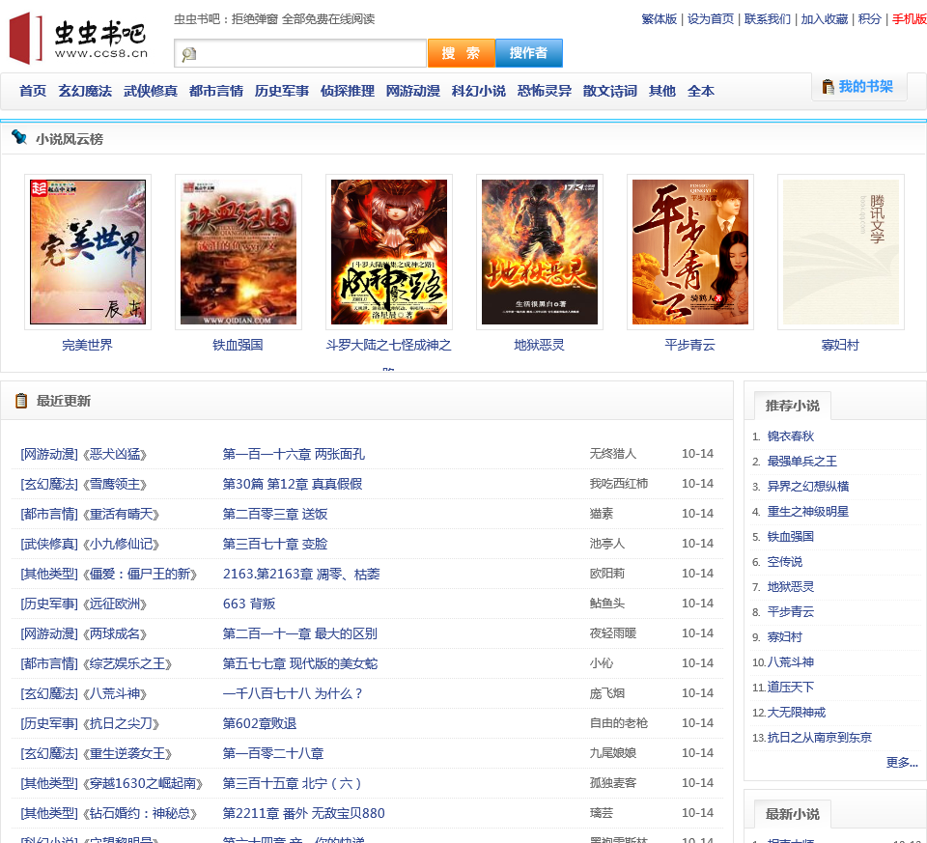Open chapter 第602章败退

click(x=260, y=723)
